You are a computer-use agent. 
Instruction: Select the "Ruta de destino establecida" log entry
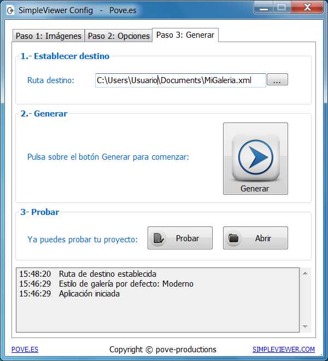click(x=107, y=274)
